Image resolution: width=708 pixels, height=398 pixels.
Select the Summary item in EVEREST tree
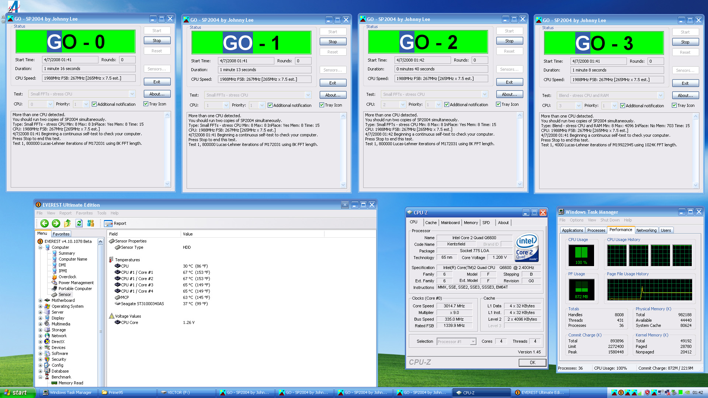point(67,253)
